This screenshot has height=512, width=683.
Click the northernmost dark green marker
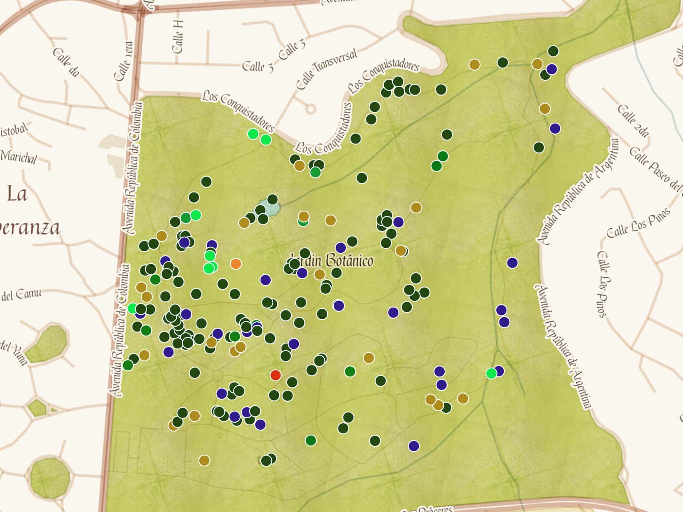pyautogui.click(x=553, y=51)
